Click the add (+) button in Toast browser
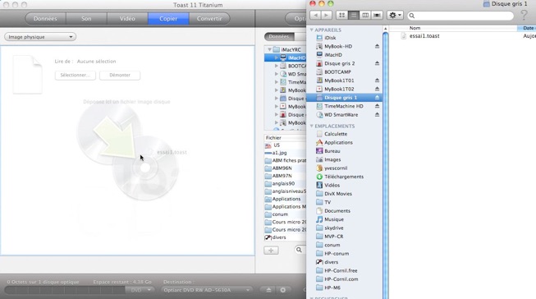The image size is (536, 299). click(271, 251)
